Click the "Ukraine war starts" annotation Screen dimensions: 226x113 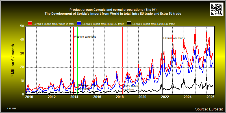coord(174,38)
